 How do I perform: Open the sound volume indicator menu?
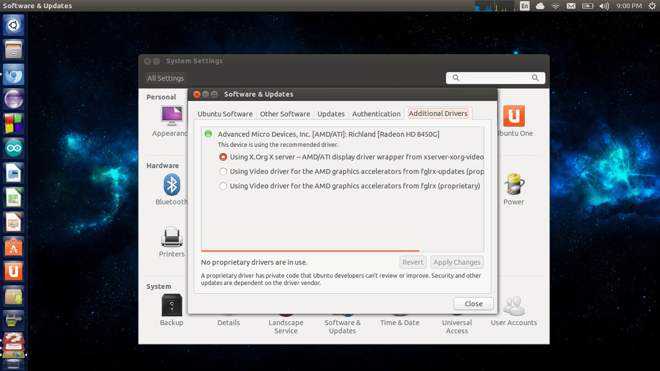(x=604, y=6)
